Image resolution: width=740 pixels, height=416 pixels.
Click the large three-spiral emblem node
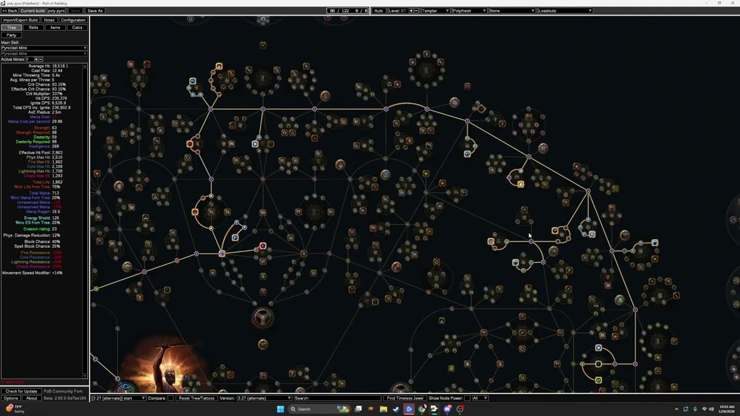tap(262, 317)
